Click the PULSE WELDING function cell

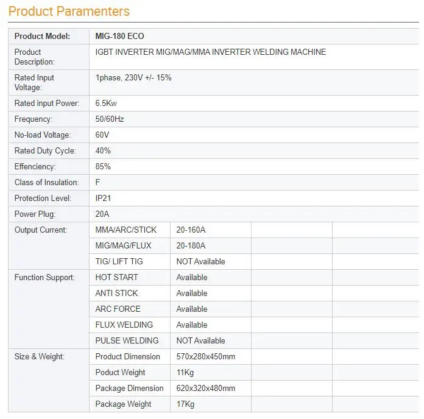click(130, 341)
